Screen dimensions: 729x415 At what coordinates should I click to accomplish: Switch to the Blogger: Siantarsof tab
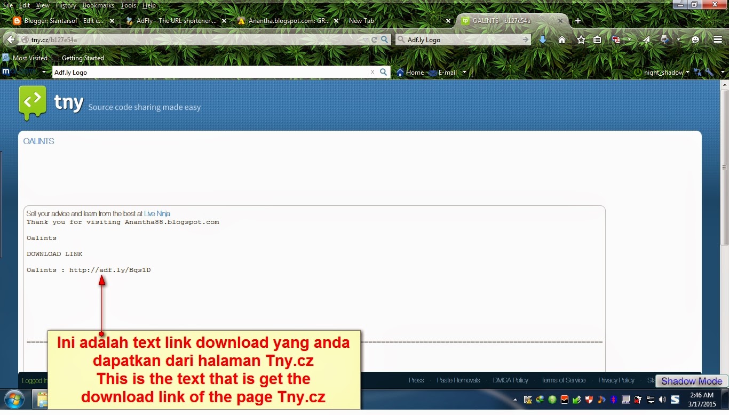63,21
